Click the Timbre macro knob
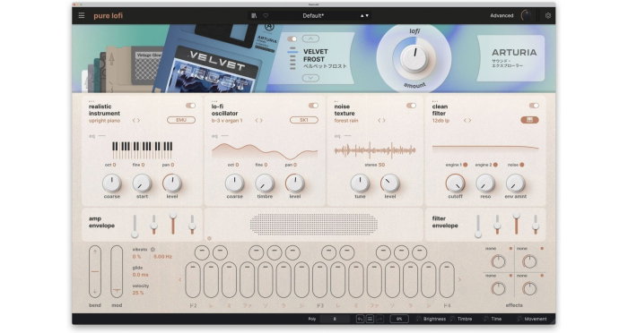Screen dimensions: 628x333 tap(452, 319)
